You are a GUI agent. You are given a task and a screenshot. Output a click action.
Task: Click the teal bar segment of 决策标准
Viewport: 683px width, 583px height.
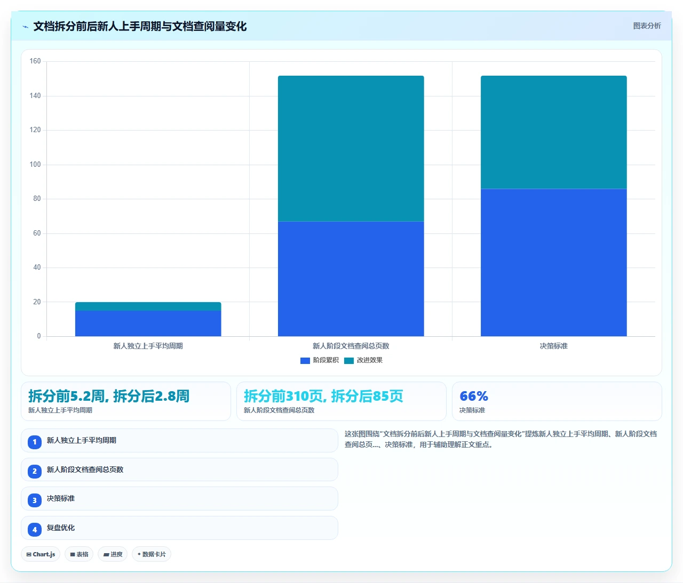[x=554, y=132]
